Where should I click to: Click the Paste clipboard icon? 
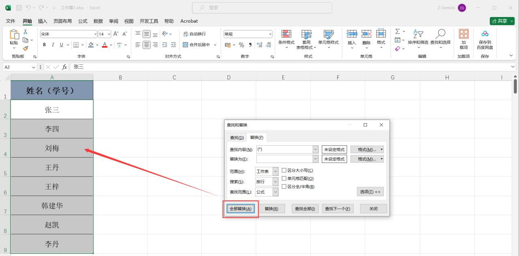point(14,35)
